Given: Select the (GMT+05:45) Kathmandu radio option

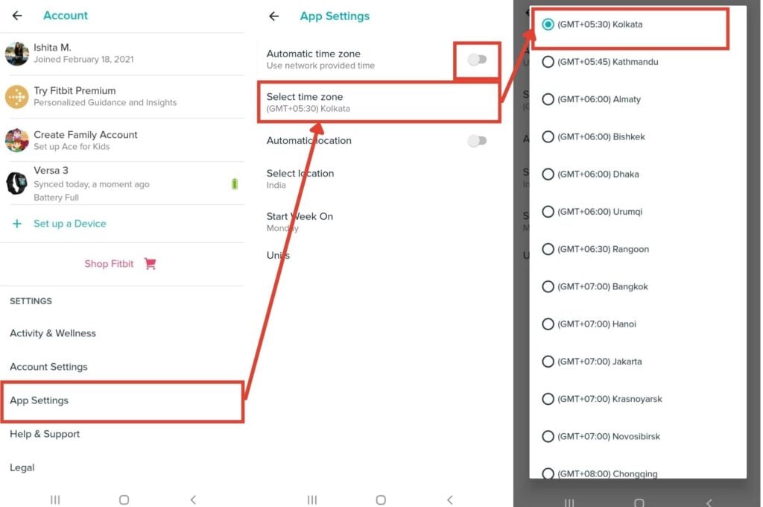Looking at the screenshot, I should (x=548, y=62).
